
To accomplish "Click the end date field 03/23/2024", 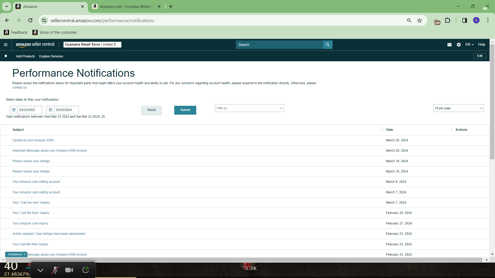I will [x=67, y=110].
